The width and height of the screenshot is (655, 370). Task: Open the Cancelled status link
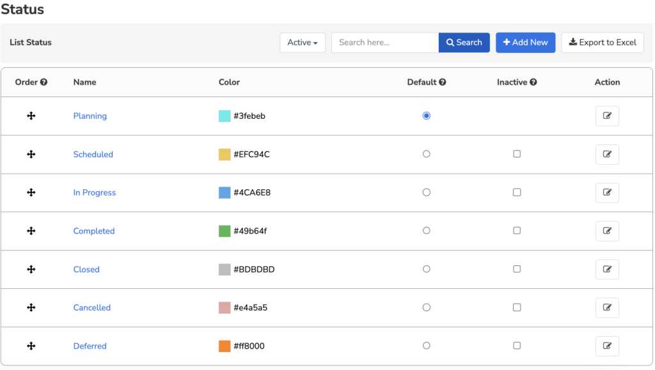point(92,308)
